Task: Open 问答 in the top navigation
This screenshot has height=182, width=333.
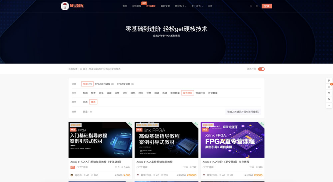Action: point(210,6)
